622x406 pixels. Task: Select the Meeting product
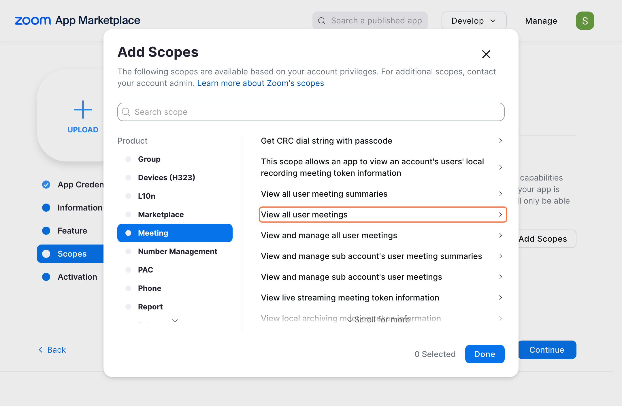click(x=175, y=233)
